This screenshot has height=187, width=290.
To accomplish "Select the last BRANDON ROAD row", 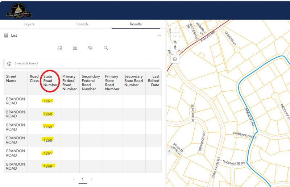I will (83, 166).
